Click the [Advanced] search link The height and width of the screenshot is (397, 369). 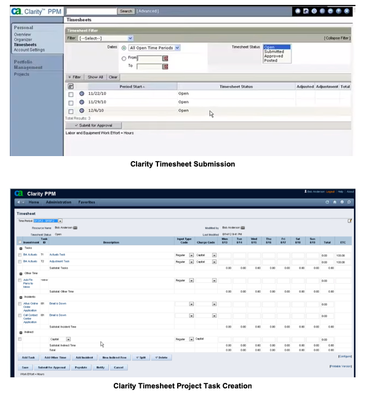[148, 11]
